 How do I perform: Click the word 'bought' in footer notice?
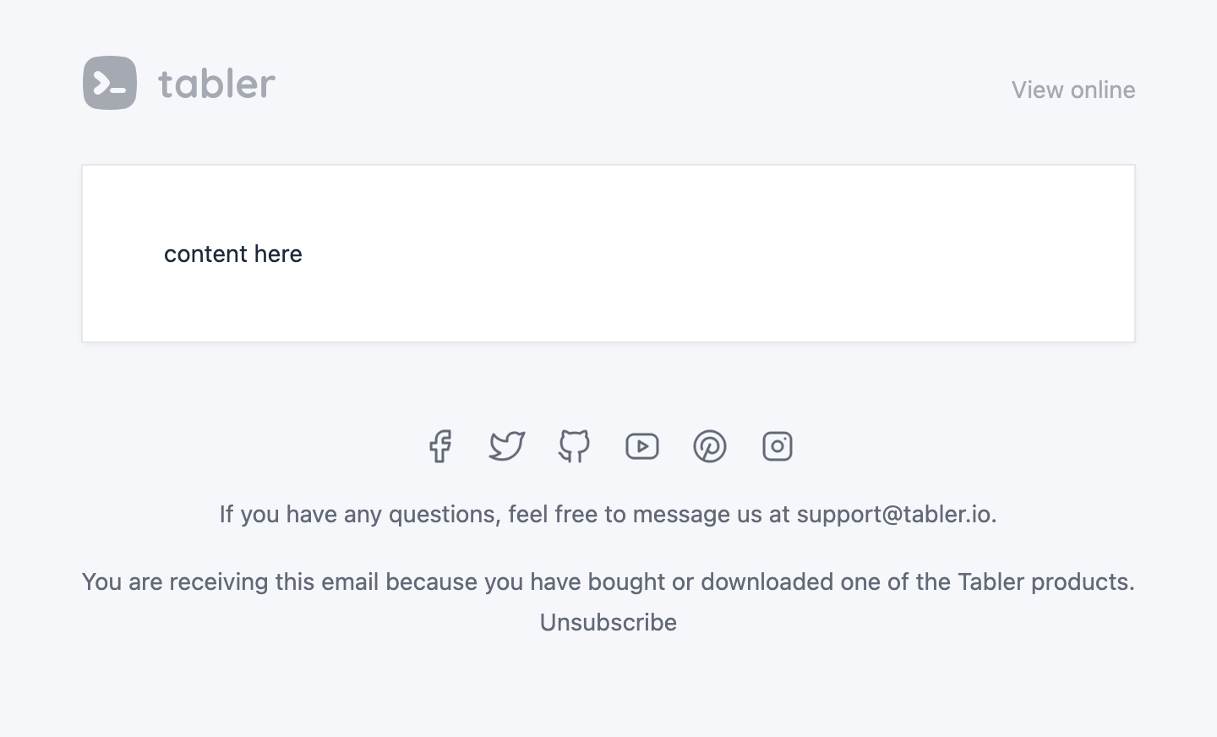[626, 581]
